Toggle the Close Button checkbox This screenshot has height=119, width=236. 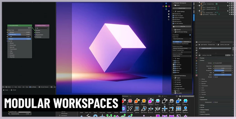pos(190,35)
